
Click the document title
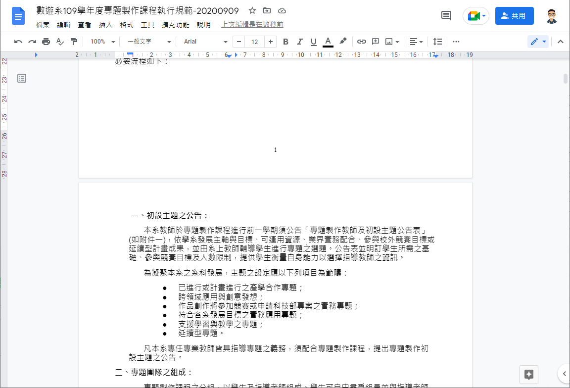point(138,11)
